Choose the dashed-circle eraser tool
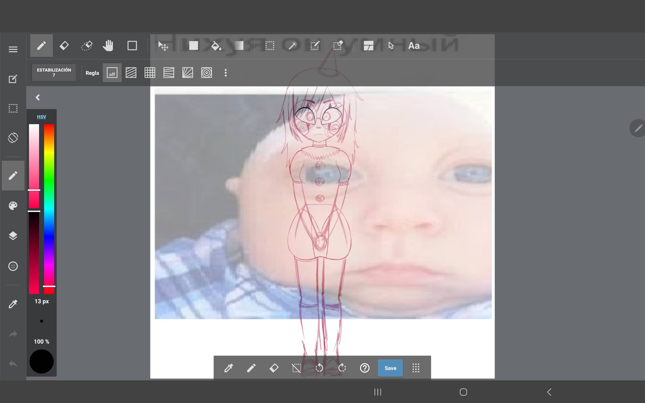This screenshot has width=645, height=403. (87, 46)
